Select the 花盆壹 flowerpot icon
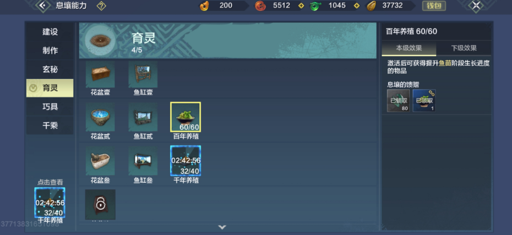512x235 pixels. coord(100,75)
